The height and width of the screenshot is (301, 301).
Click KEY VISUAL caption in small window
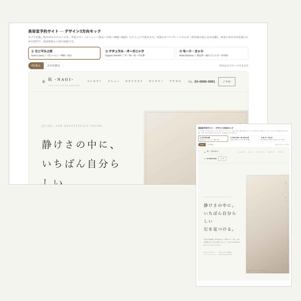coord(258,270)
